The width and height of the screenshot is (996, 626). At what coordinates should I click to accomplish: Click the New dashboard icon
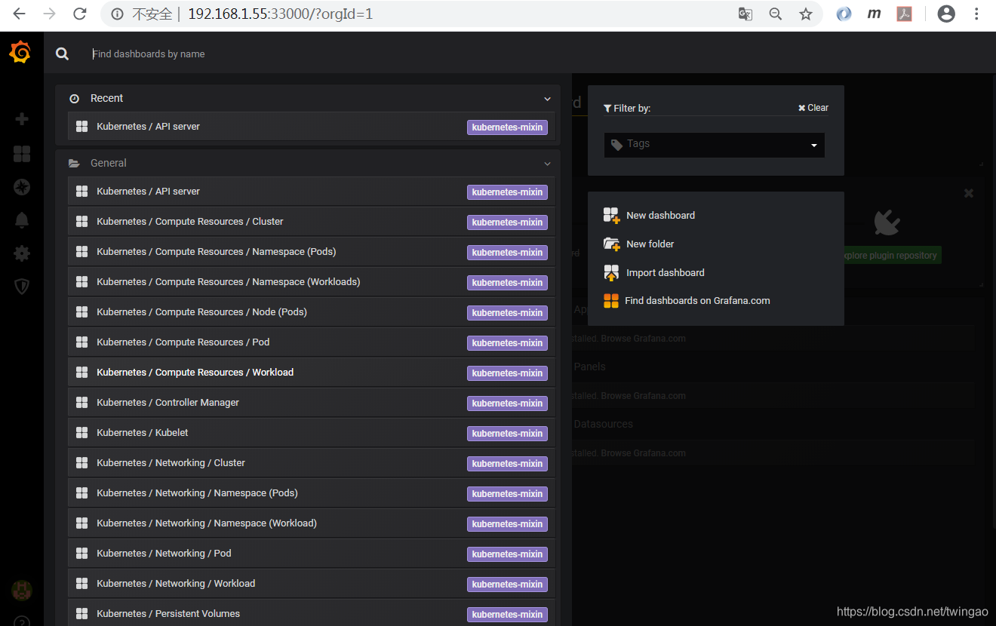pyautogui.click(x=611, y=215)
